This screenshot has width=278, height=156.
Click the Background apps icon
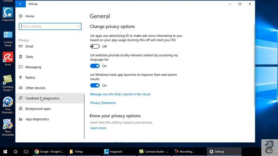[x=21, y=108]
